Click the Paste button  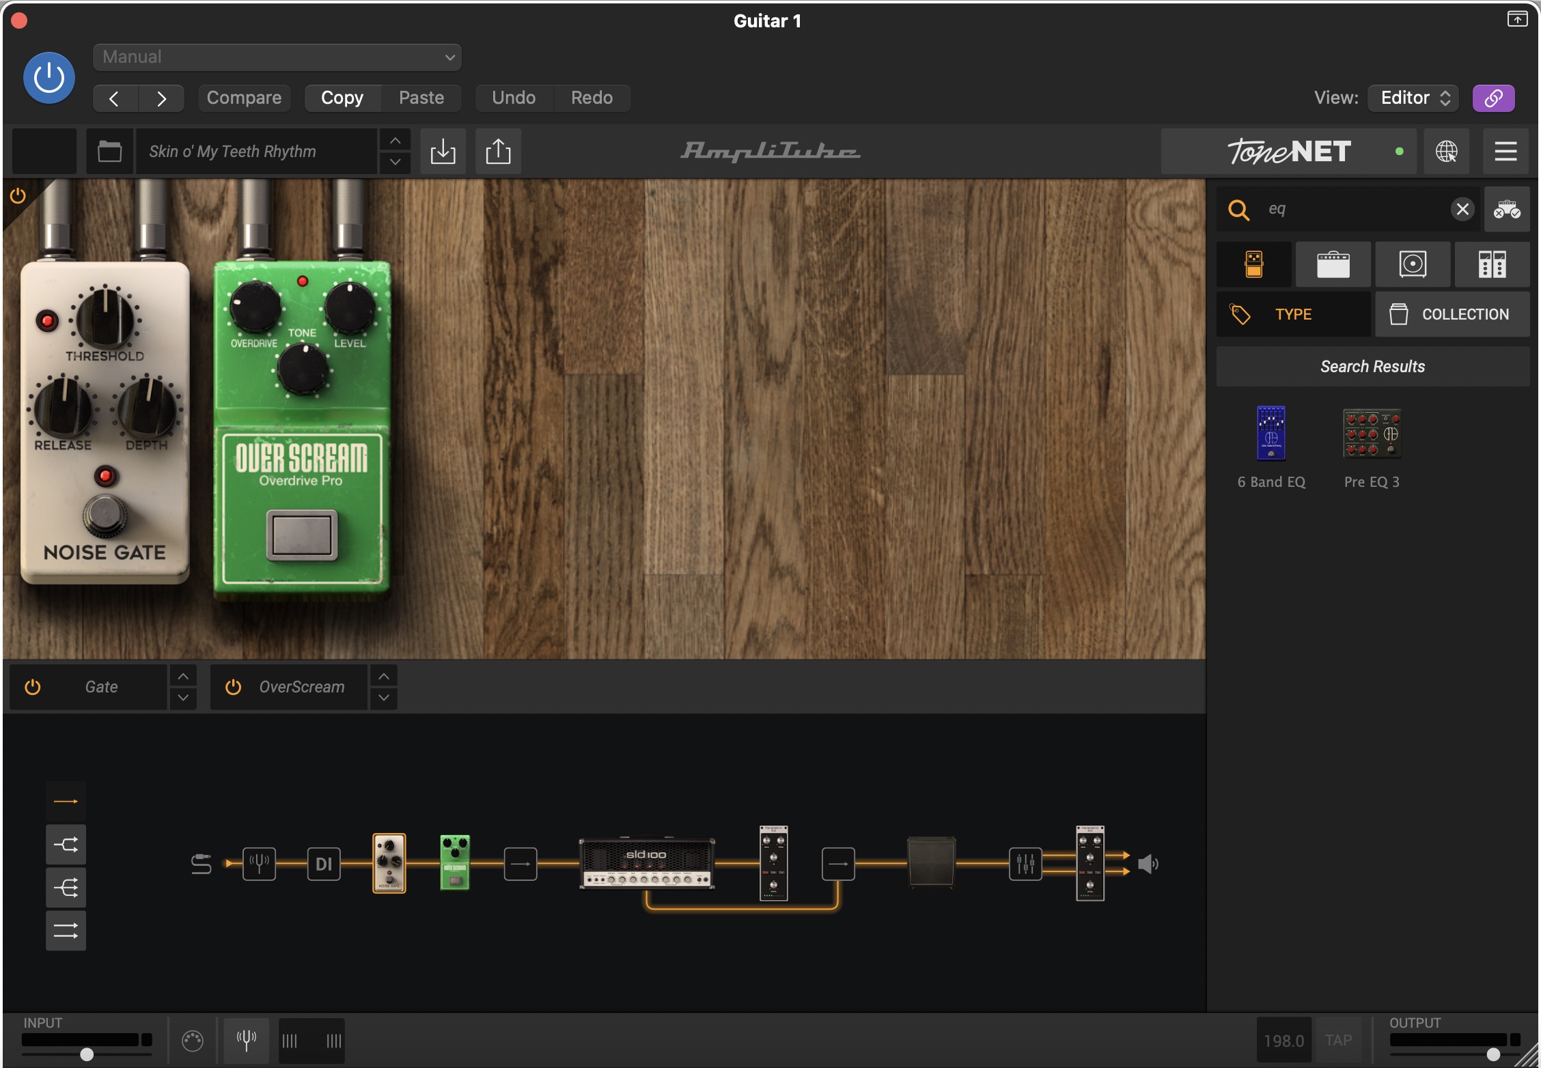coord(421,98)
